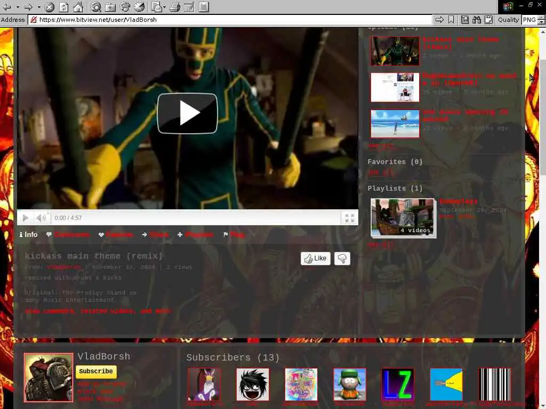Click the Quality button
Image resolution: width=546 pixels, height=409 pixels.
pyautogui.click(x=508, y=20)
